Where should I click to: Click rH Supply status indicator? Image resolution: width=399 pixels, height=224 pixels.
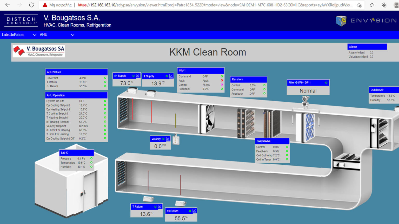[134, 76]
